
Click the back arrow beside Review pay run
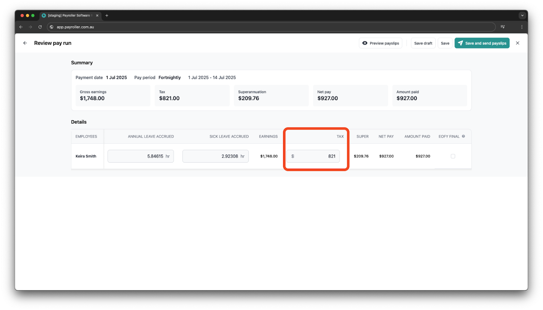(25, 43)
